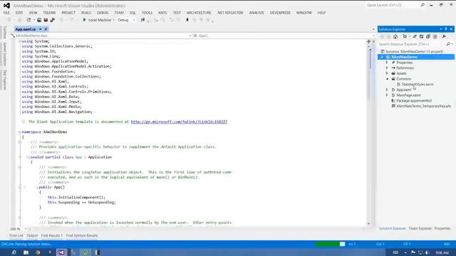Open the Toolbox side panel tab
The height and width of the screenshot is (256, 456).
5,32
